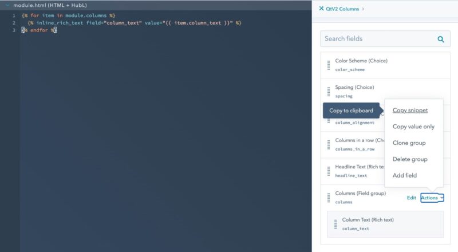Collapse the module.html editor pane chevron
458x252 pixels.
[7, 5]
